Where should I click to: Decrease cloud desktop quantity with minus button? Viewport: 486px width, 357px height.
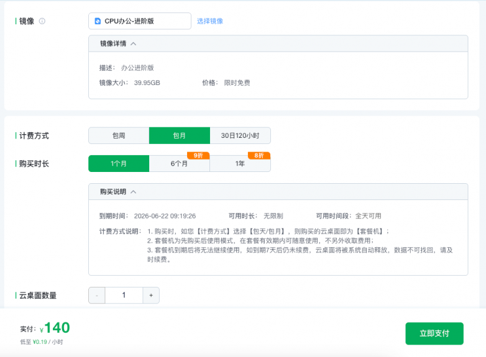97,296
